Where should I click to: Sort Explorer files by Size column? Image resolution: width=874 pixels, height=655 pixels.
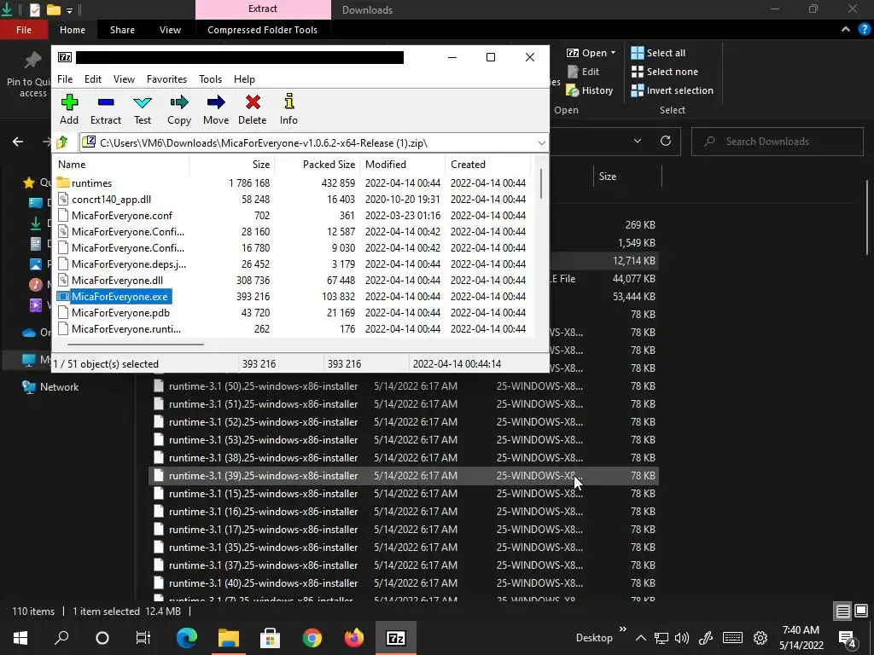pyautogui.click(x=626, y=176)
